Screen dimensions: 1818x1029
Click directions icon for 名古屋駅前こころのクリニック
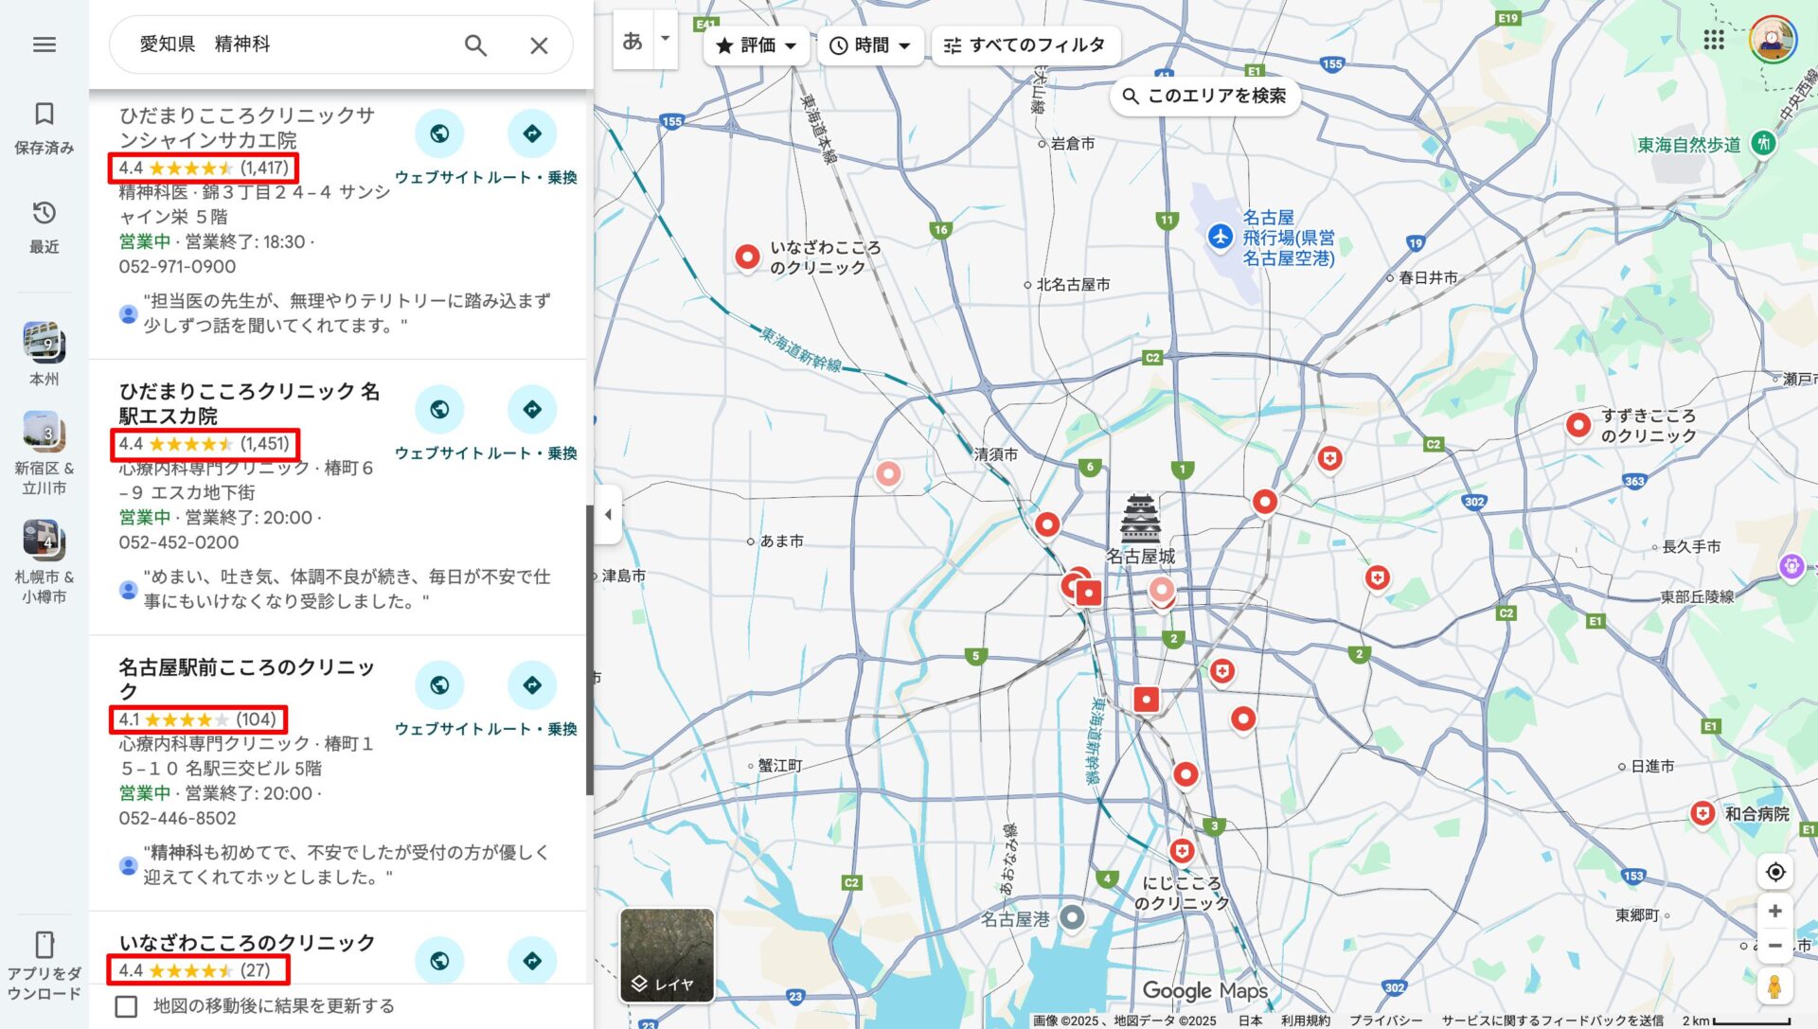(x=532, y=684)
